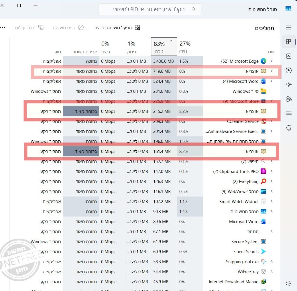Expand the CCleaner Service process group

coord(272,121)
